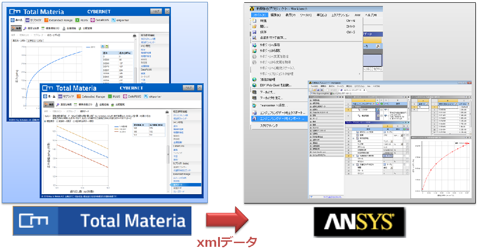The image size is (480, 251).
Task: Click 金属組織 microscope tool in front Total Materia window
Action: (102, 104)
